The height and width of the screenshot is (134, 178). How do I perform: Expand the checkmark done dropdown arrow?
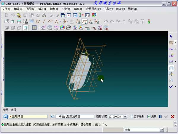point(175,87)
